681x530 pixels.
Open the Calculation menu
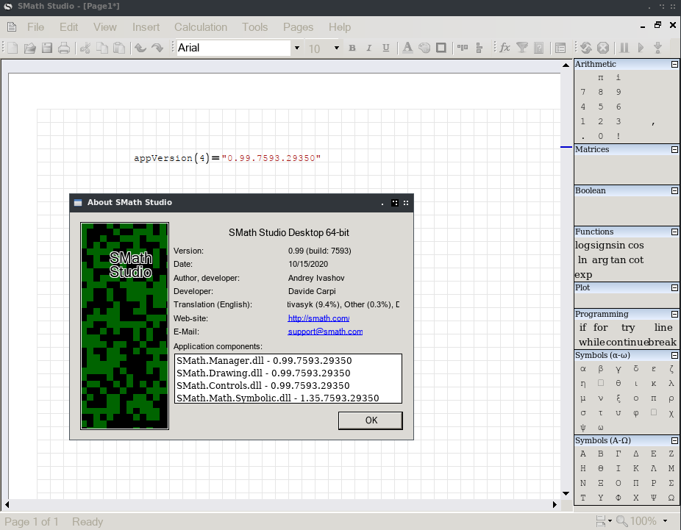point(200,27)
